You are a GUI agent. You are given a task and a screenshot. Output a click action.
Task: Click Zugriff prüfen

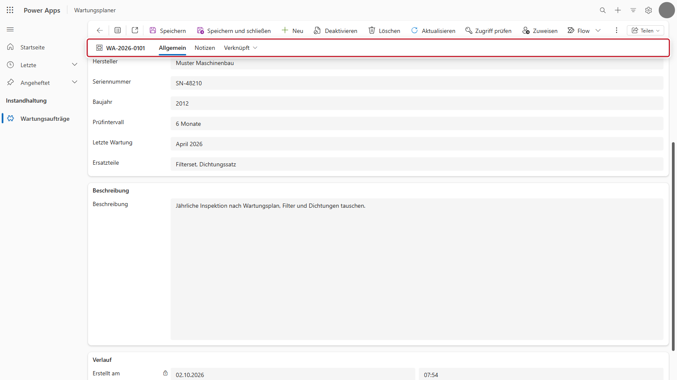pyautogui.click(x=488, y=30)
